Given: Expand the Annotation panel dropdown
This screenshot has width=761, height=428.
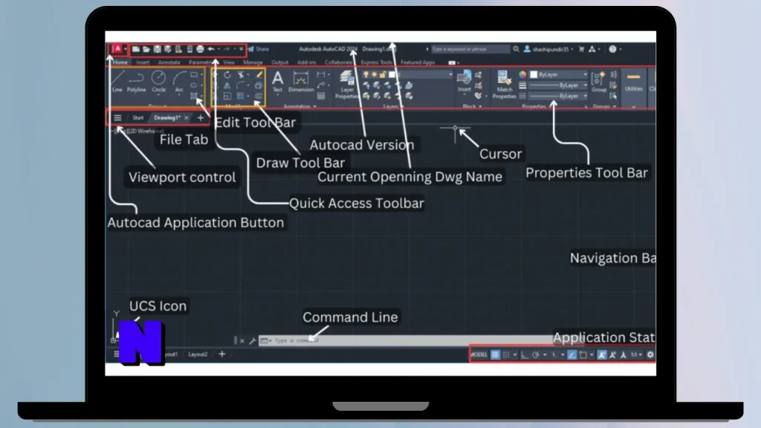Looking at the screenshot, I should [299, 106].
